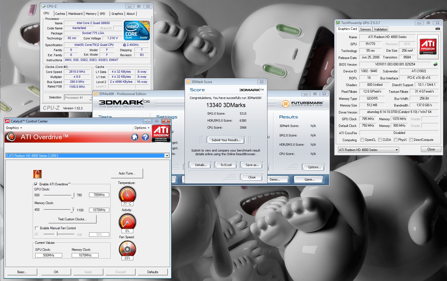Switch to the Caches tab in CPU-Z
The image size is (447, 281).
pos(60,14)
